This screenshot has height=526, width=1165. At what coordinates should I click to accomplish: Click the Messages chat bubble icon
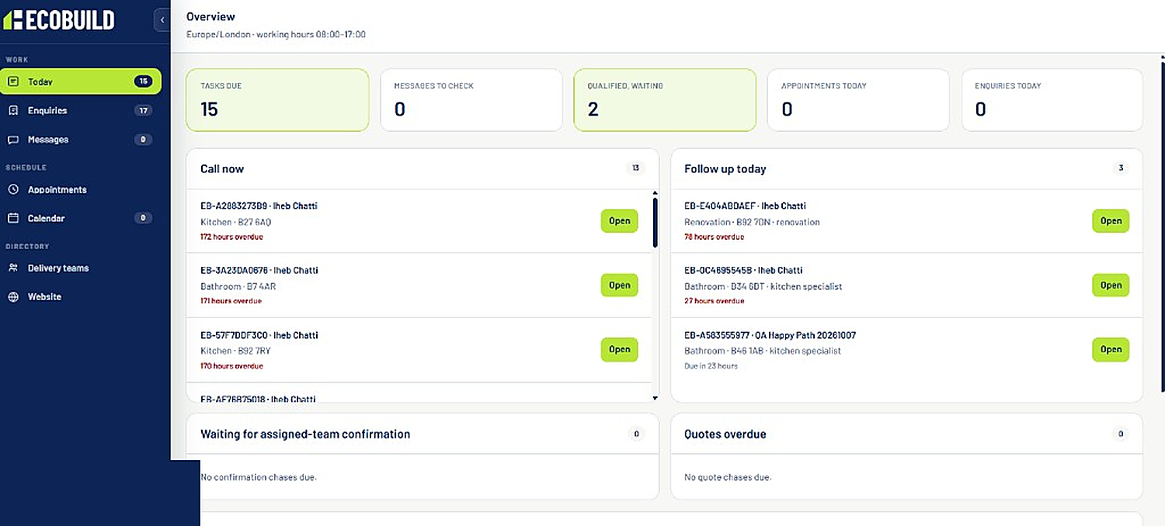(x=13, y=140)
